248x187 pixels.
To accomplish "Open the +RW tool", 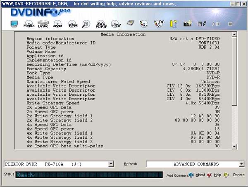I will tap(116, 24).
